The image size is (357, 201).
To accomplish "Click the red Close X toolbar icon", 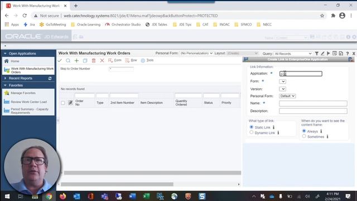I will (102, 61).
